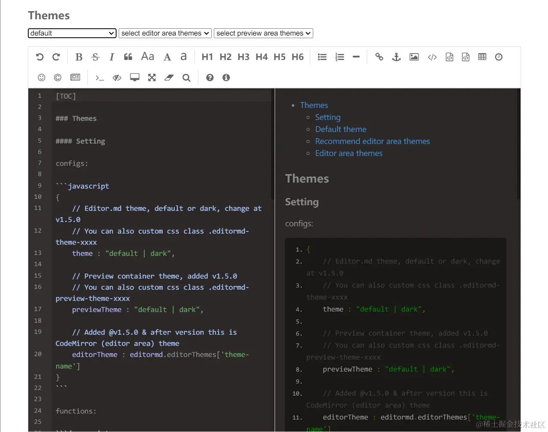Undo the last edit with the undo icon
This screenshot has height=432, width=548.
coord(40,57)
